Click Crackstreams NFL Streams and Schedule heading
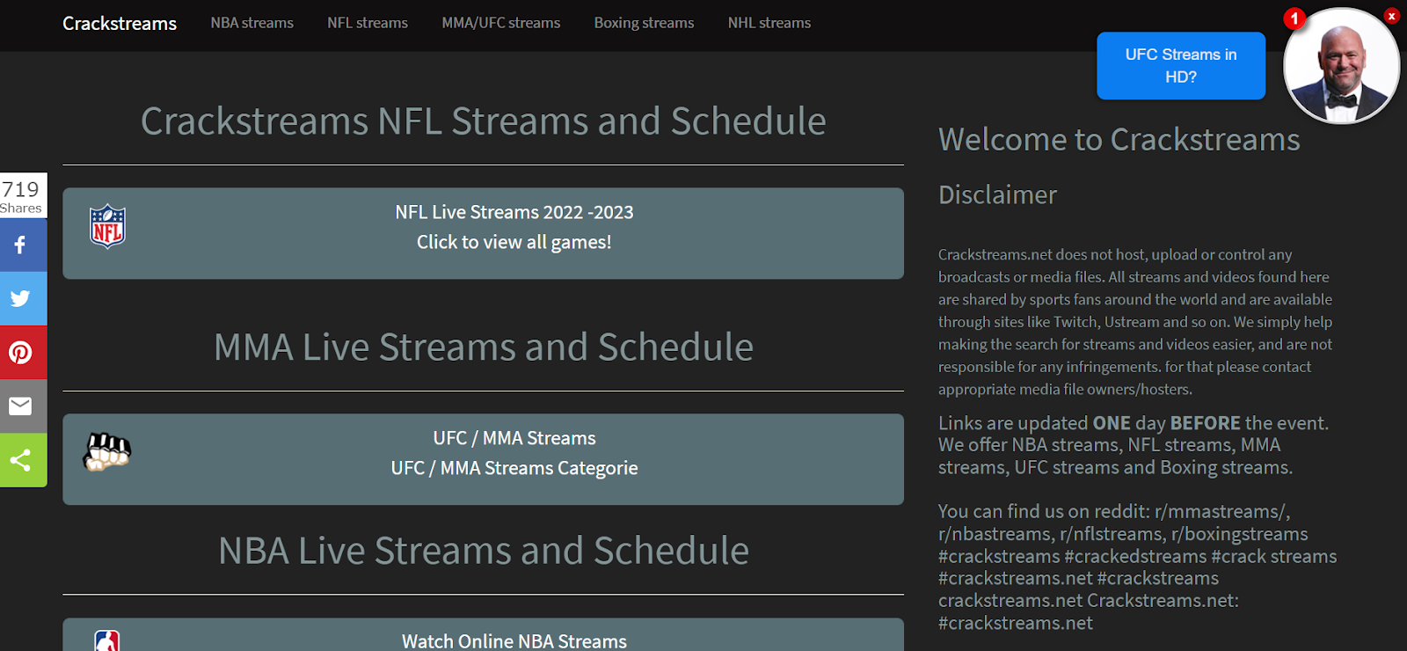Image resolution: width=1407 pixels, height=651 pixels. (x=483, y=121)
